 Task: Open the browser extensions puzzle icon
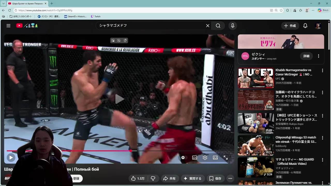288,10
